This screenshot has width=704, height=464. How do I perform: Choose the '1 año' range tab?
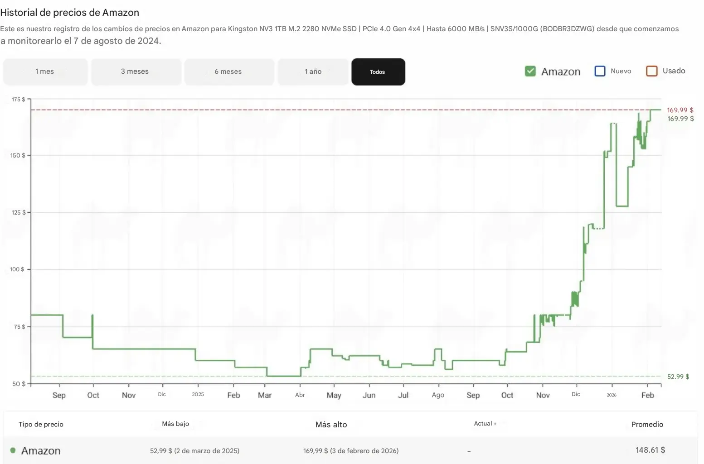313,72
